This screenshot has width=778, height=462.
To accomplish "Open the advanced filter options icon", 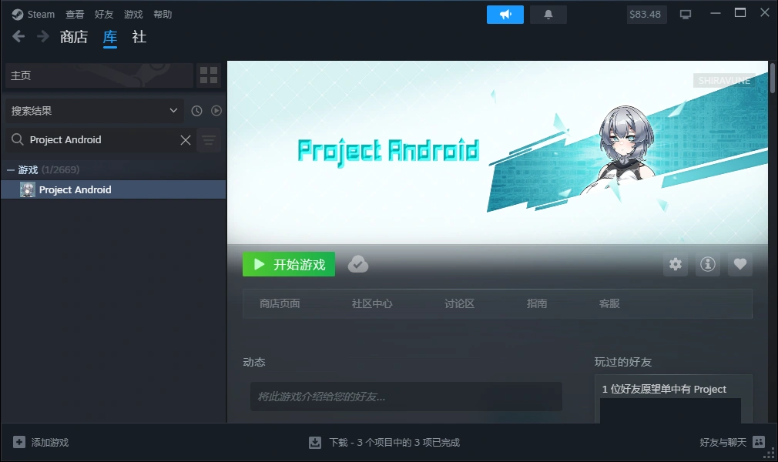I will tap(209, 140).
